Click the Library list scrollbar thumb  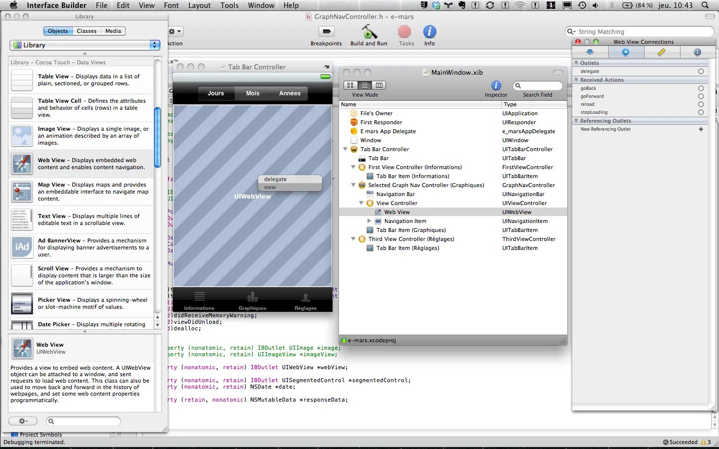tap(157, 138)
